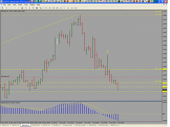This screenshot has width=170, height=127.
Task: Open the File menu
Action: click(x=4, y=5)
